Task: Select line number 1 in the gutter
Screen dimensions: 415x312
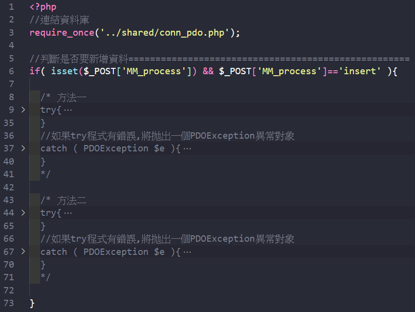Action: (11, 7)
